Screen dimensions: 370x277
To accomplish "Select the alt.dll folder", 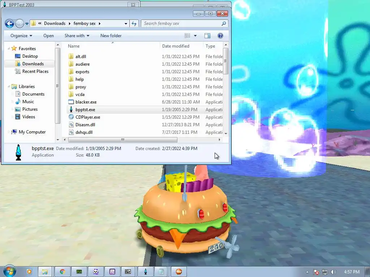I will (x=81, y=57).
